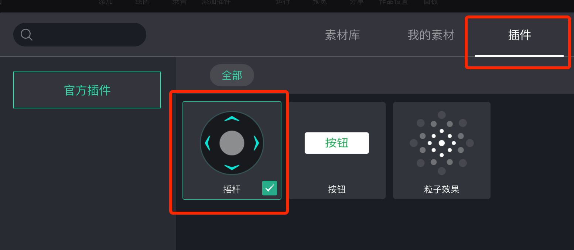The image size is (574, 250).
Task: Click the joystick's up arrow icon
Action: 232,118
